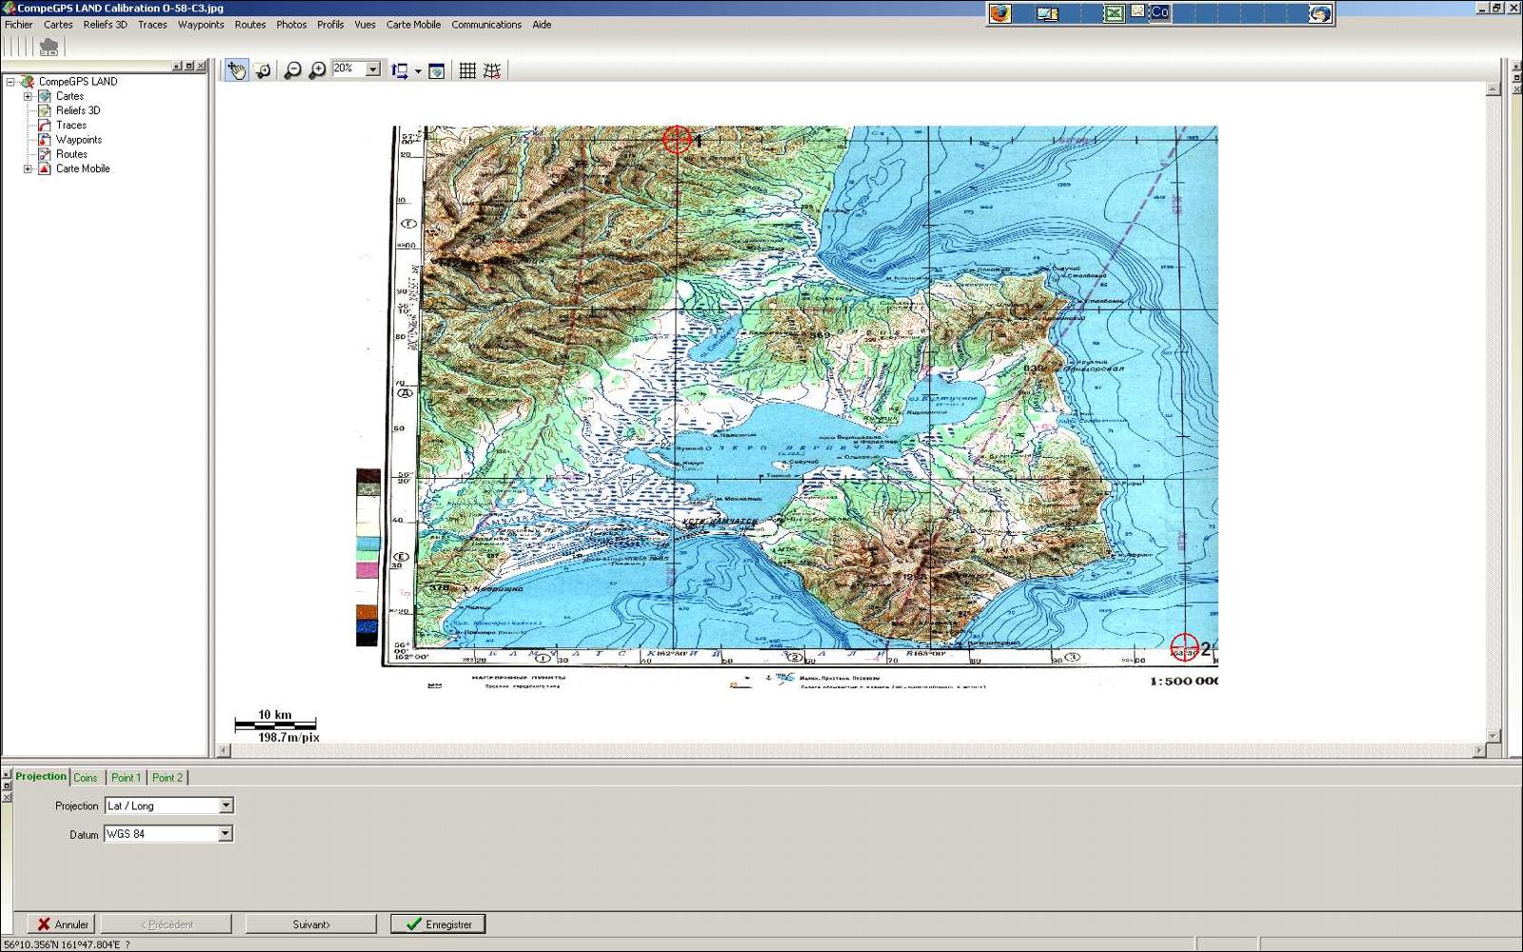1523x952 pixels.
Task: Expand the Cartes tree node
Action: pos(28,96)
